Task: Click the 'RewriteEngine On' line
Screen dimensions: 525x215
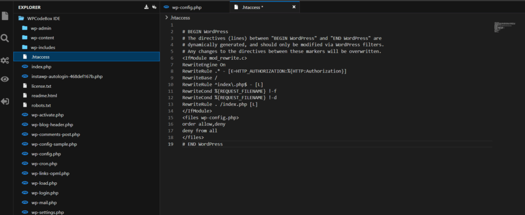Action: 204,65
